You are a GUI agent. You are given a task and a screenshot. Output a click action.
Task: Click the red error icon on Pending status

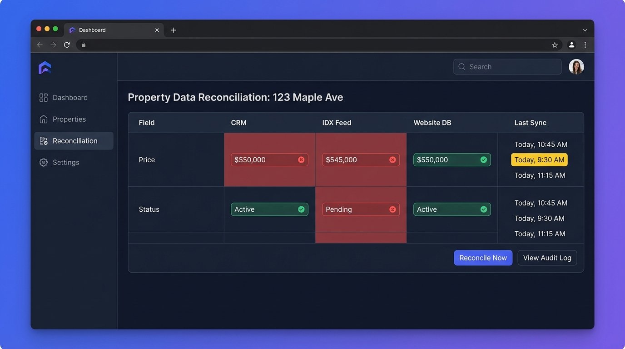392,209
